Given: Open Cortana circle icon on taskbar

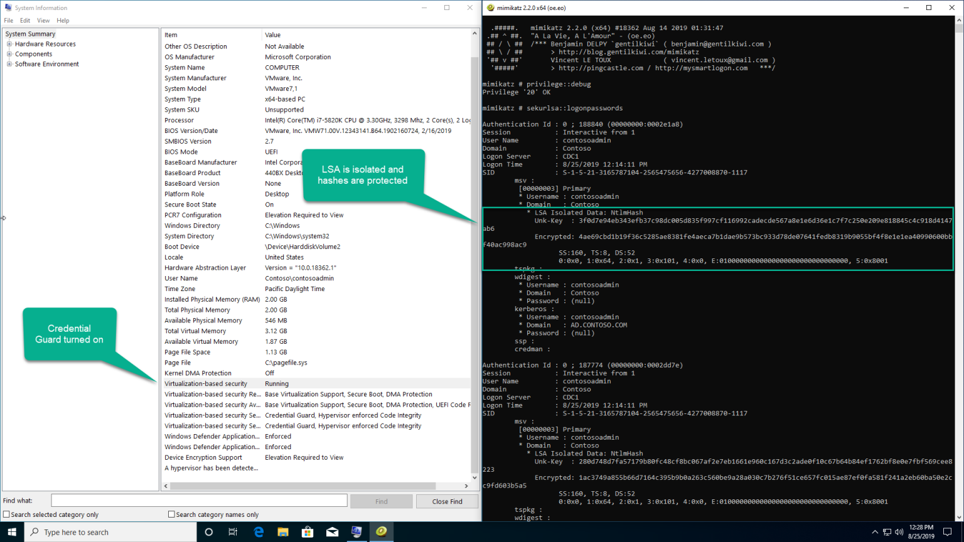Looking at the screenshot, I should pyautogui.click(x=209, y=532).
